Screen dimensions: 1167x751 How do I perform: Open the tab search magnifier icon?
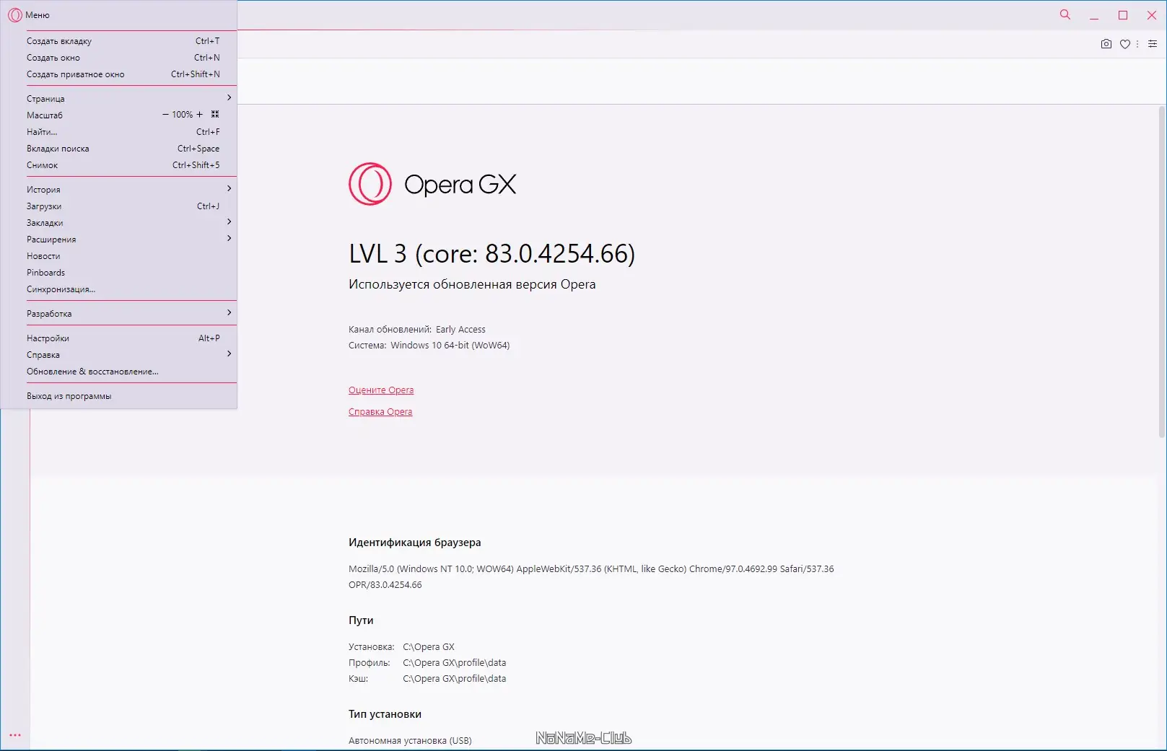1065,14
